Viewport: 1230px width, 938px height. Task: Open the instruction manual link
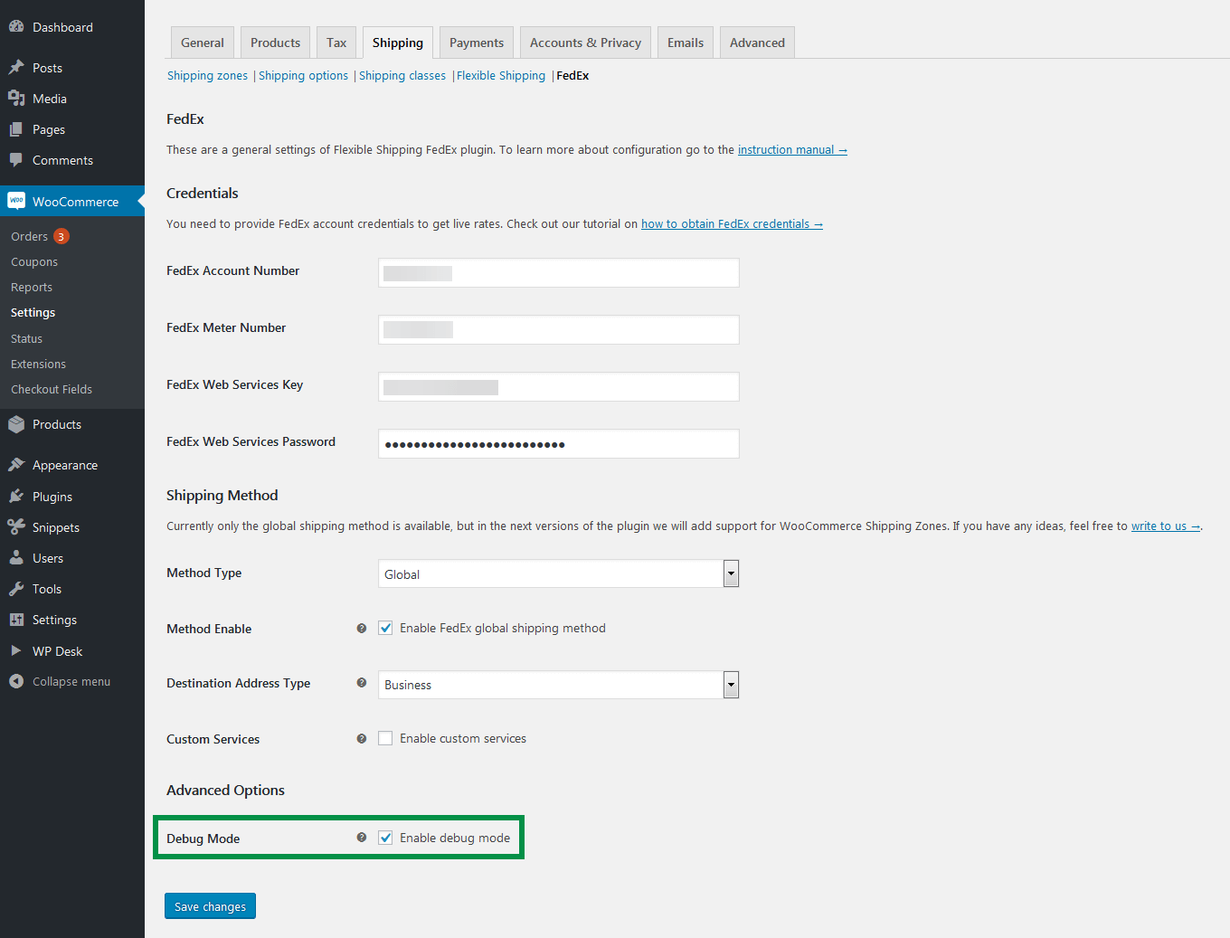[792, 149]
